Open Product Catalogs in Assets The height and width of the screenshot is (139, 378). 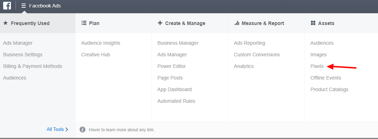(329, 89)
